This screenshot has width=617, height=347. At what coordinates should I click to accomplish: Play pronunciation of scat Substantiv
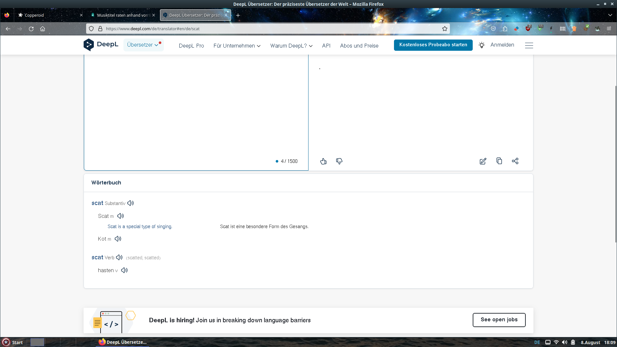point(130,203)
